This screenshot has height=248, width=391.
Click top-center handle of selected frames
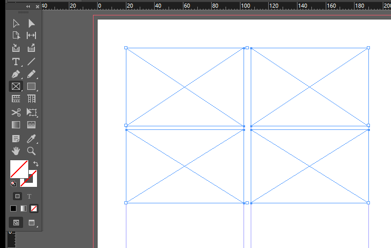click(x=247, y=48)
